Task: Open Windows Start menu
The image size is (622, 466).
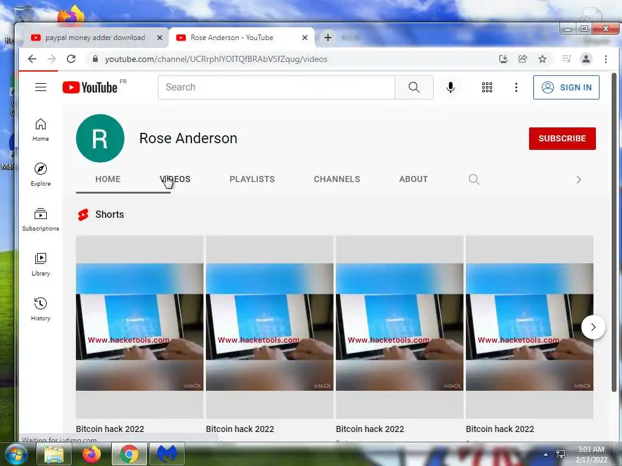Action: 15,454
